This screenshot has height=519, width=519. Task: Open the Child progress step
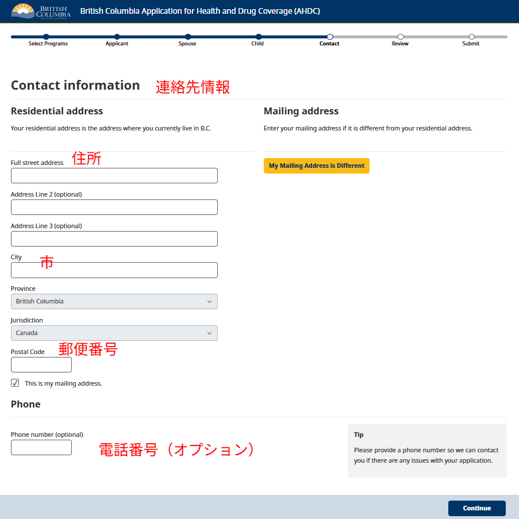pyautogui.click(x=259, y=37)
